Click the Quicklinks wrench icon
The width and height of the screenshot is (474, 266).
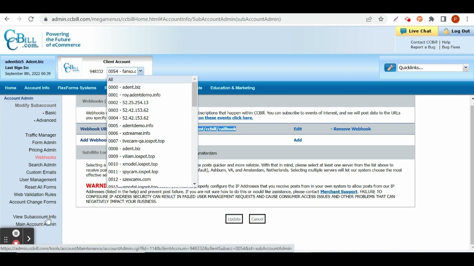point(390,68)
